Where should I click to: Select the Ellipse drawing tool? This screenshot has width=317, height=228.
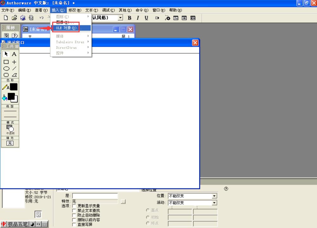point(6,68)
